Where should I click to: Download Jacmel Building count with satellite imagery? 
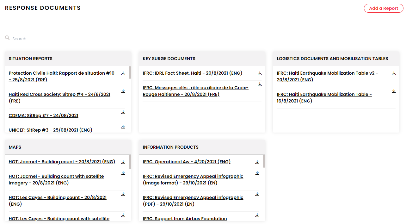click(123, 173)
